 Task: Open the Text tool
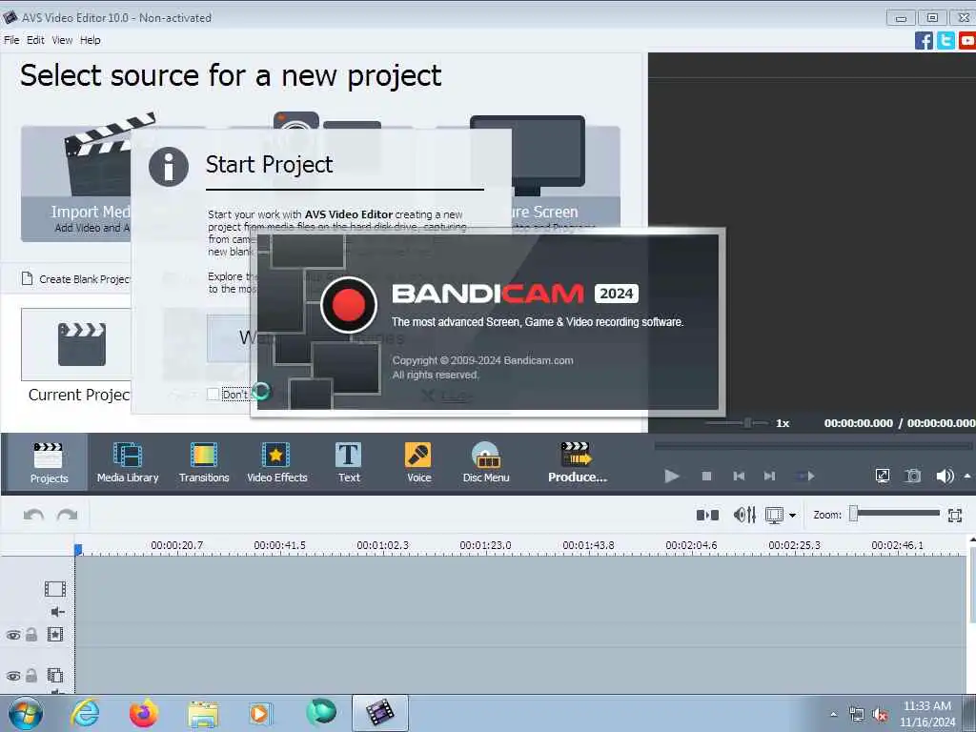349,463
